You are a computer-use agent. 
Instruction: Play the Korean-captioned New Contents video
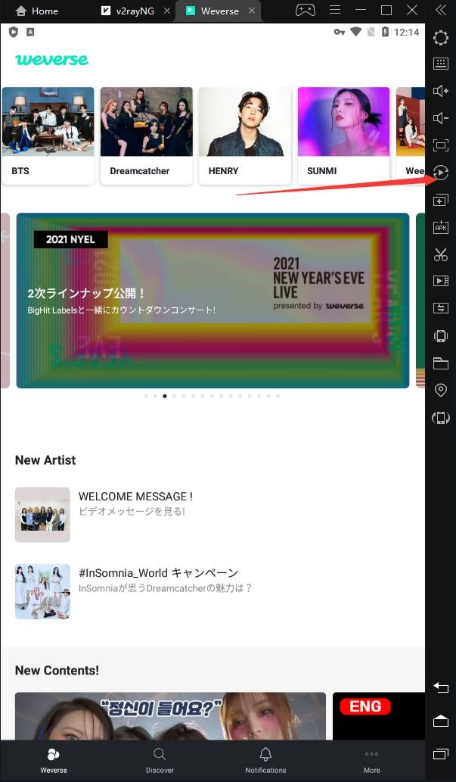coord(170,716)
